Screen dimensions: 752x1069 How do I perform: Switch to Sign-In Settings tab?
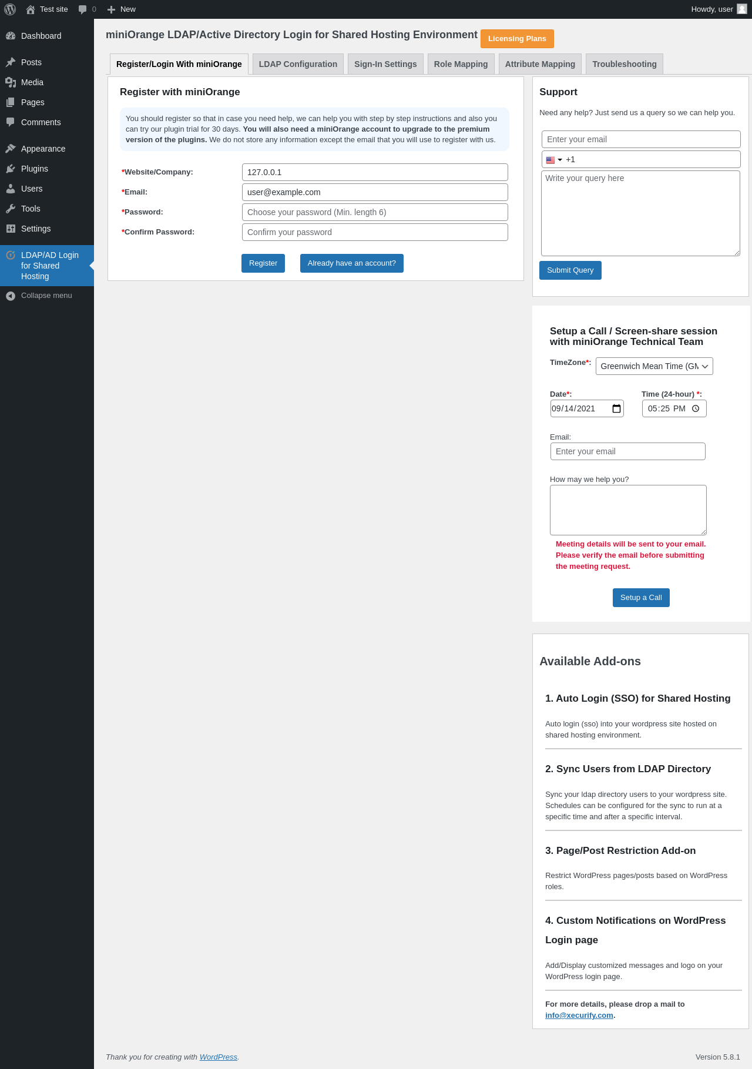(x=385, y=64)
